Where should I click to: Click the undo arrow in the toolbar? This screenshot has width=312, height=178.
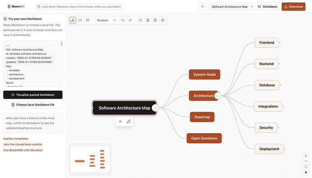tap(123, 20)
